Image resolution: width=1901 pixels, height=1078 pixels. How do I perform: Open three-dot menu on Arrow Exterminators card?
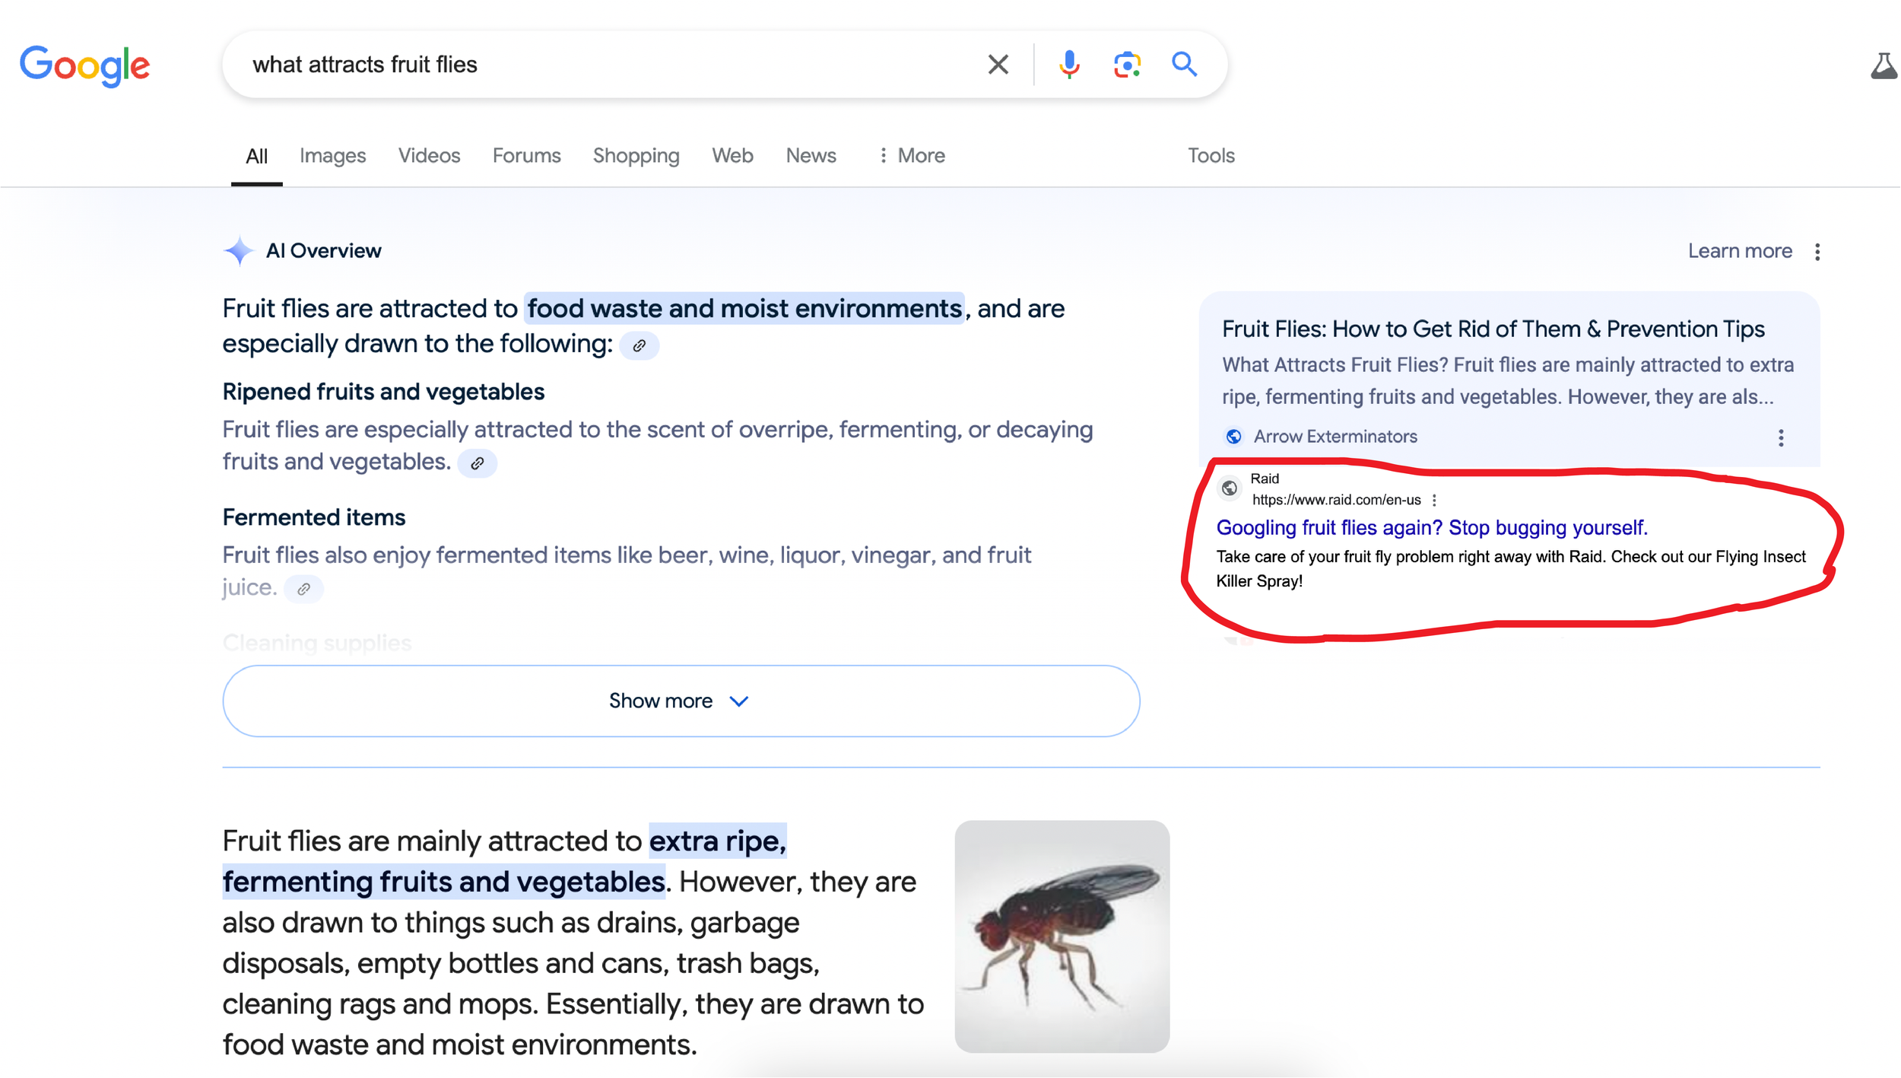[1780, 437]
